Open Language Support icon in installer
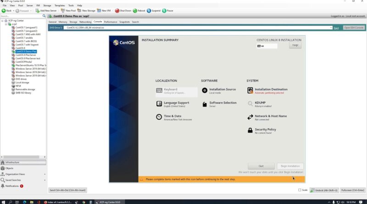The height and width of the screenshot is (204, 367). pyautogui.click(x=159, y=104)
